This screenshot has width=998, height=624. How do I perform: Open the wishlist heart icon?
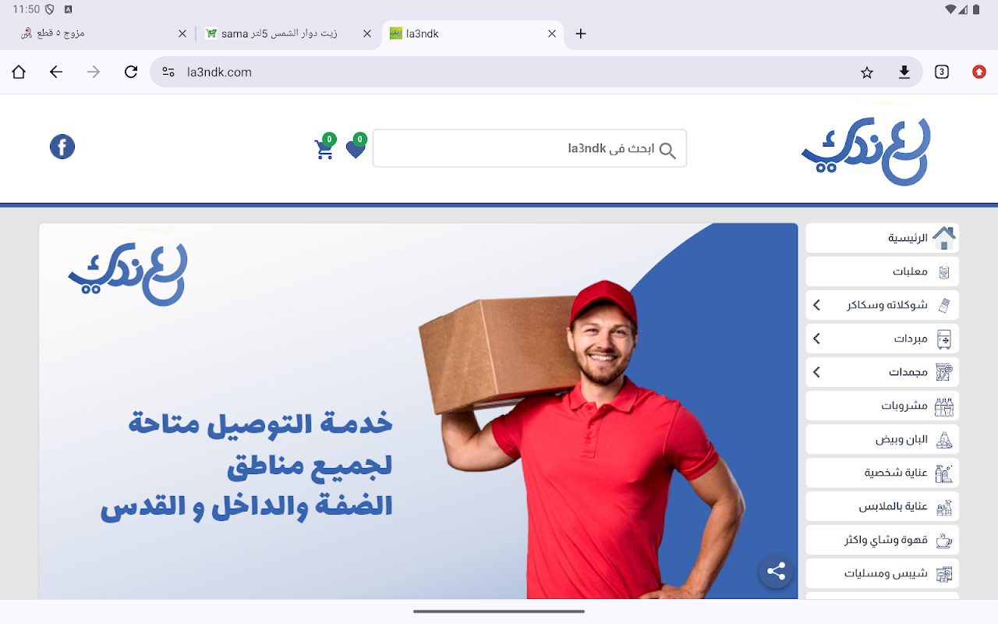356,148
